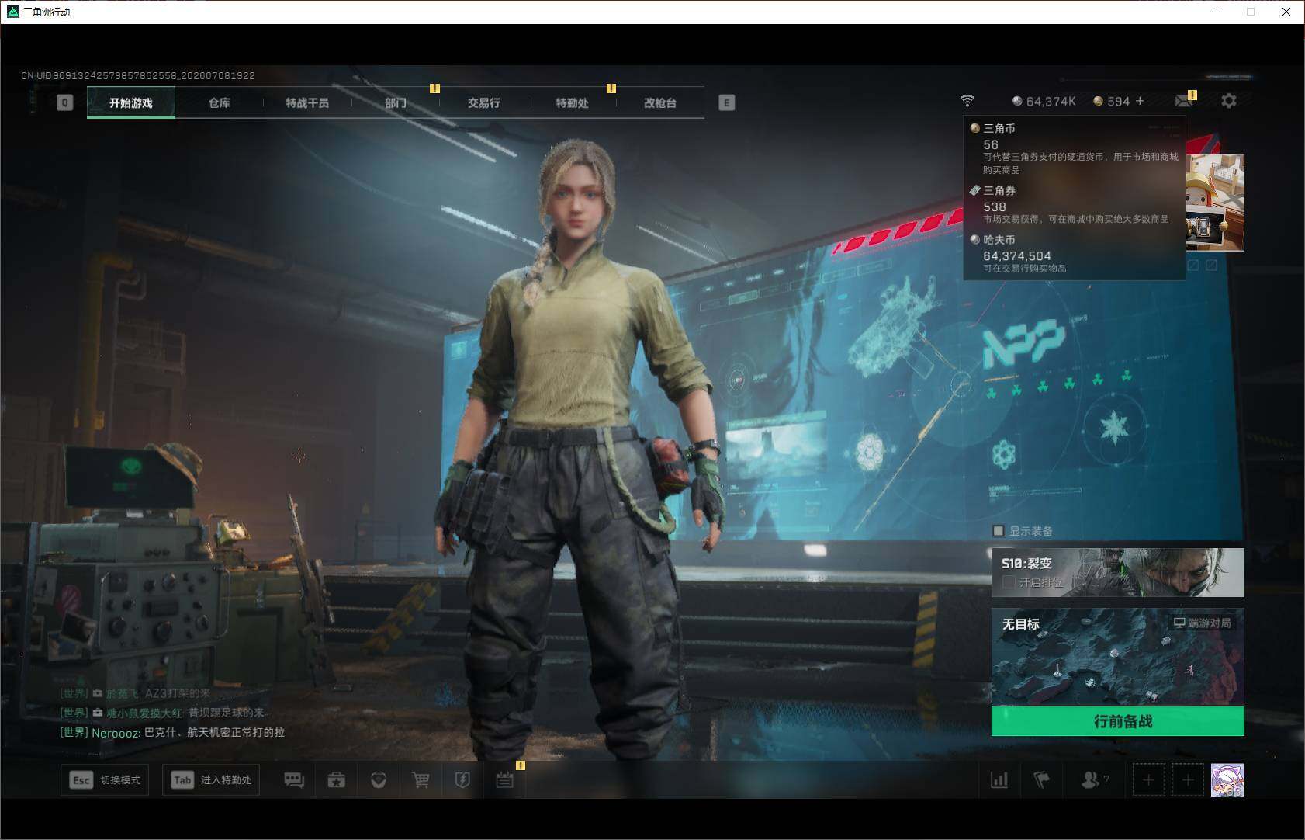Open the friends list icon

point(1095,779)
